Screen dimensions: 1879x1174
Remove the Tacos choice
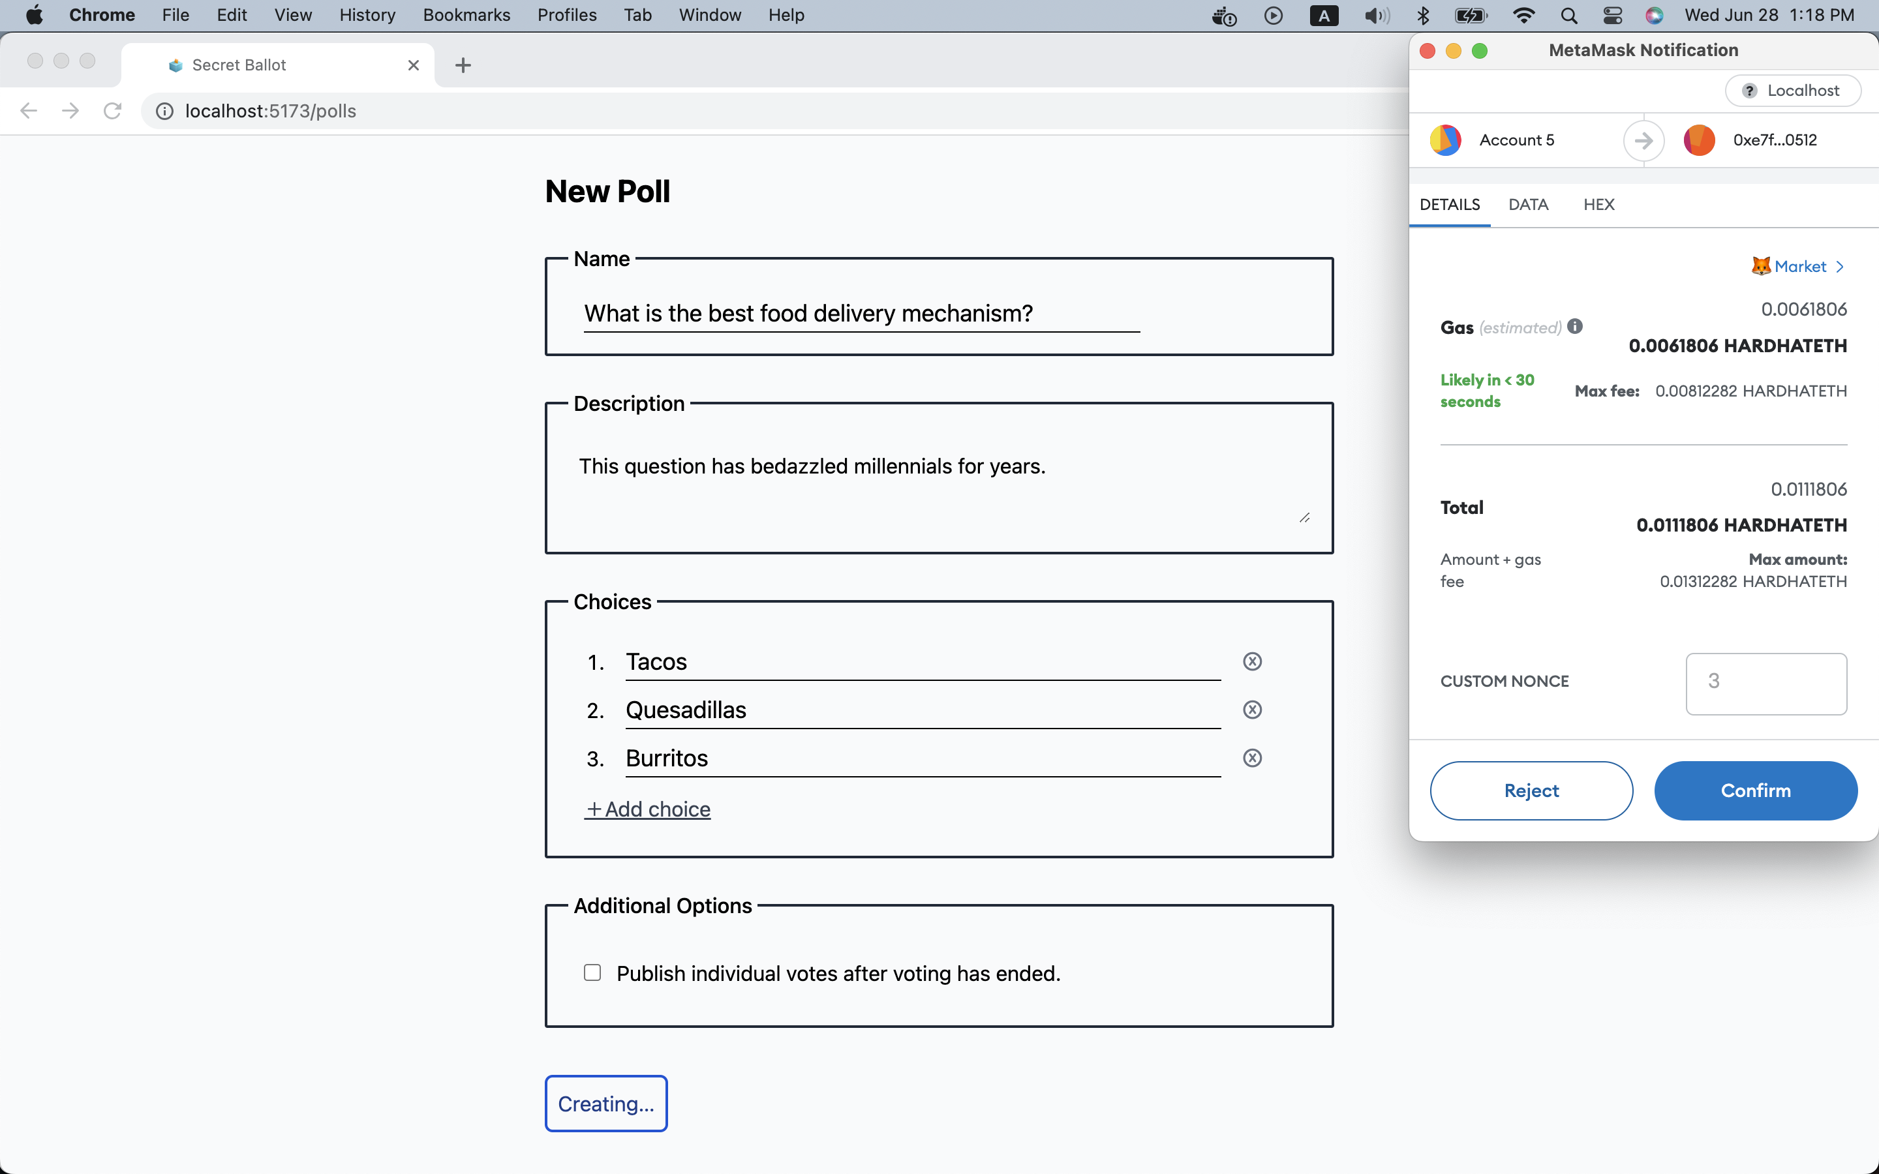pyautogui.click(x=1251, y=661)
